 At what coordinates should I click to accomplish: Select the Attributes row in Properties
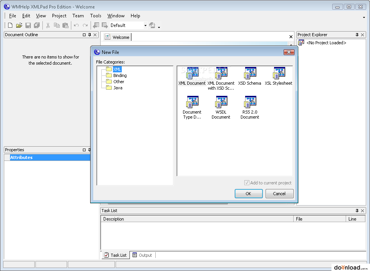(x=47, y=157)
